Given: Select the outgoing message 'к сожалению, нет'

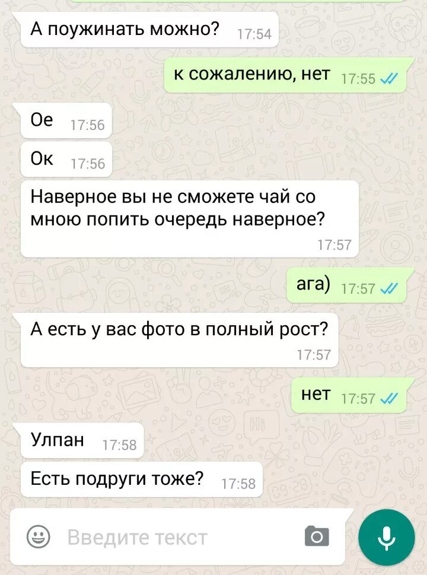Looking at the screenshot, I should pos(285,75).
